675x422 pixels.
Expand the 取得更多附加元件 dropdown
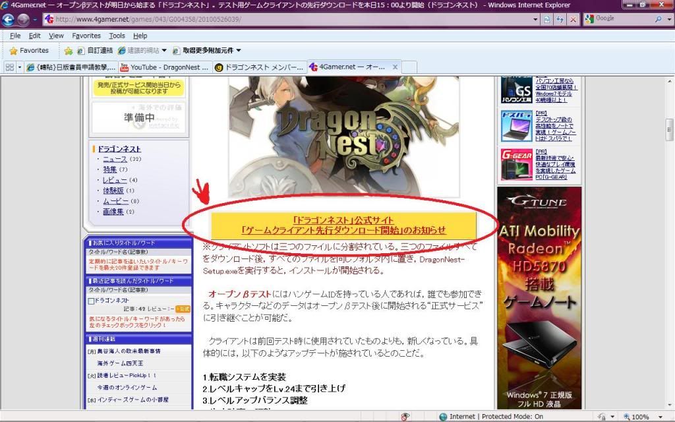tap(239, 50)
